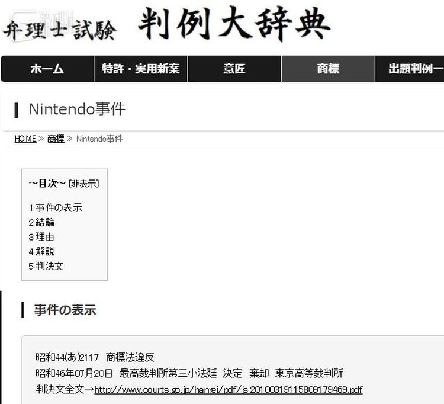Open the 出題判例 navigation tab

click(x=410, y=69)
